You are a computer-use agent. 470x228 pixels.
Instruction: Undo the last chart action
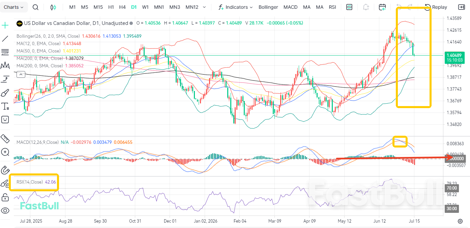(x=399, y=7)
